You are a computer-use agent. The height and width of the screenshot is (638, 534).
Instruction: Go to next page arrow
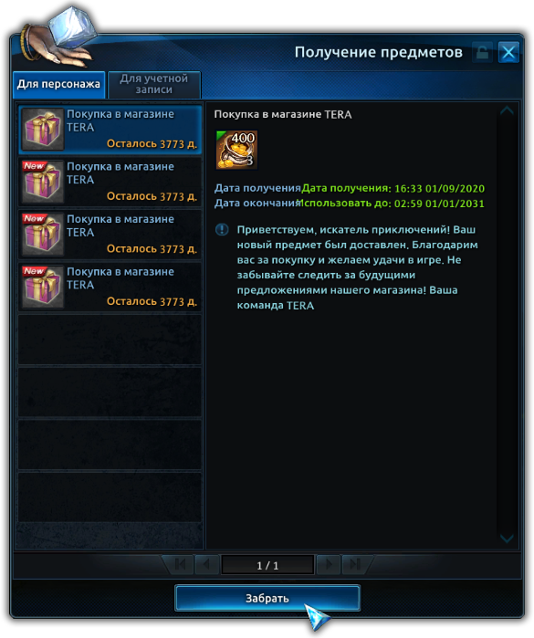[x=329, y=564]
